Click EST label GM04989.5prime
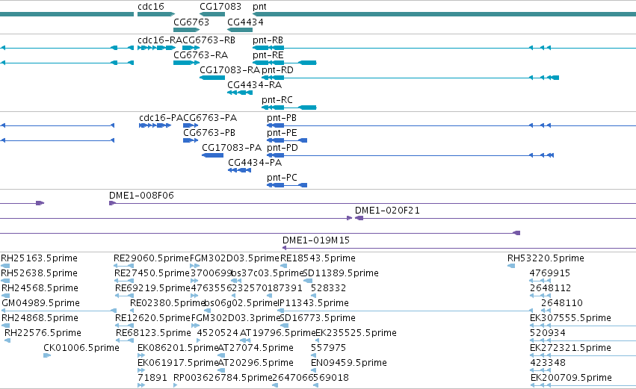The height and width of the screenshot is (389, 636). pyautogui.click(x=40, y=303)
